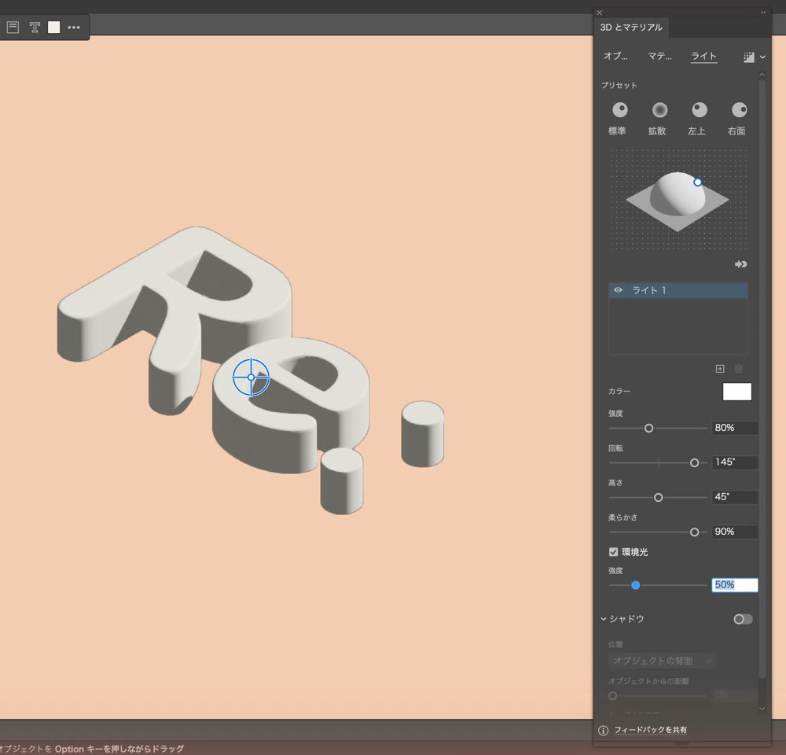The height and width of the screenshot is (755, 786).
Task: Hide ライト 1 using its eye icon
Action: tap(618, 290)
